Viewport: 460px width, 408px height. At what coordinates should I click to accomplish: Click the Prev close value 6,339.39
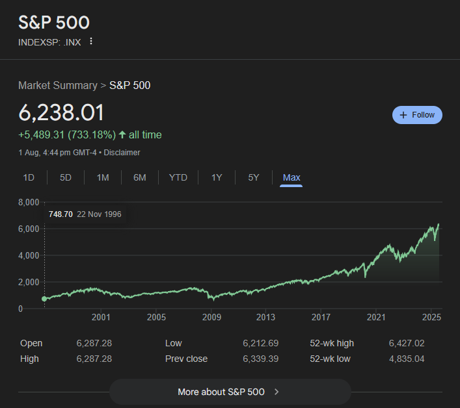(x=260, y=359)
